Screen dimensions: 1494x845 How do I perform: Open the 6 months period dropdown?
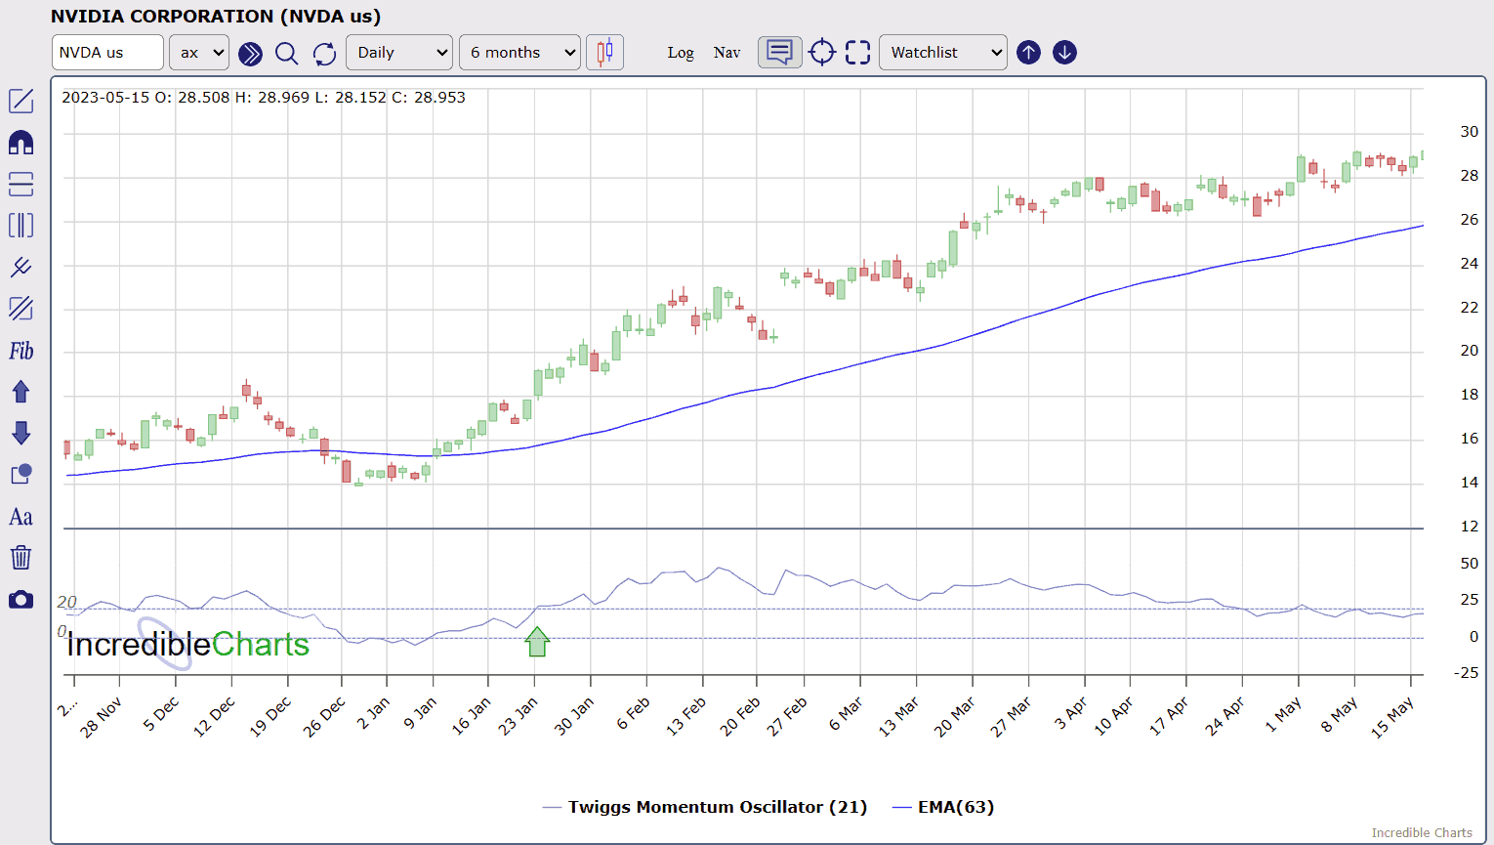(x=519, y=53)
